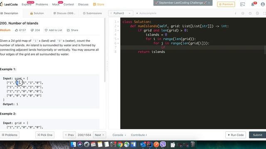Fold the for i loop on line 5
This screenshot has height=149, width=266.
coord(118,39)
